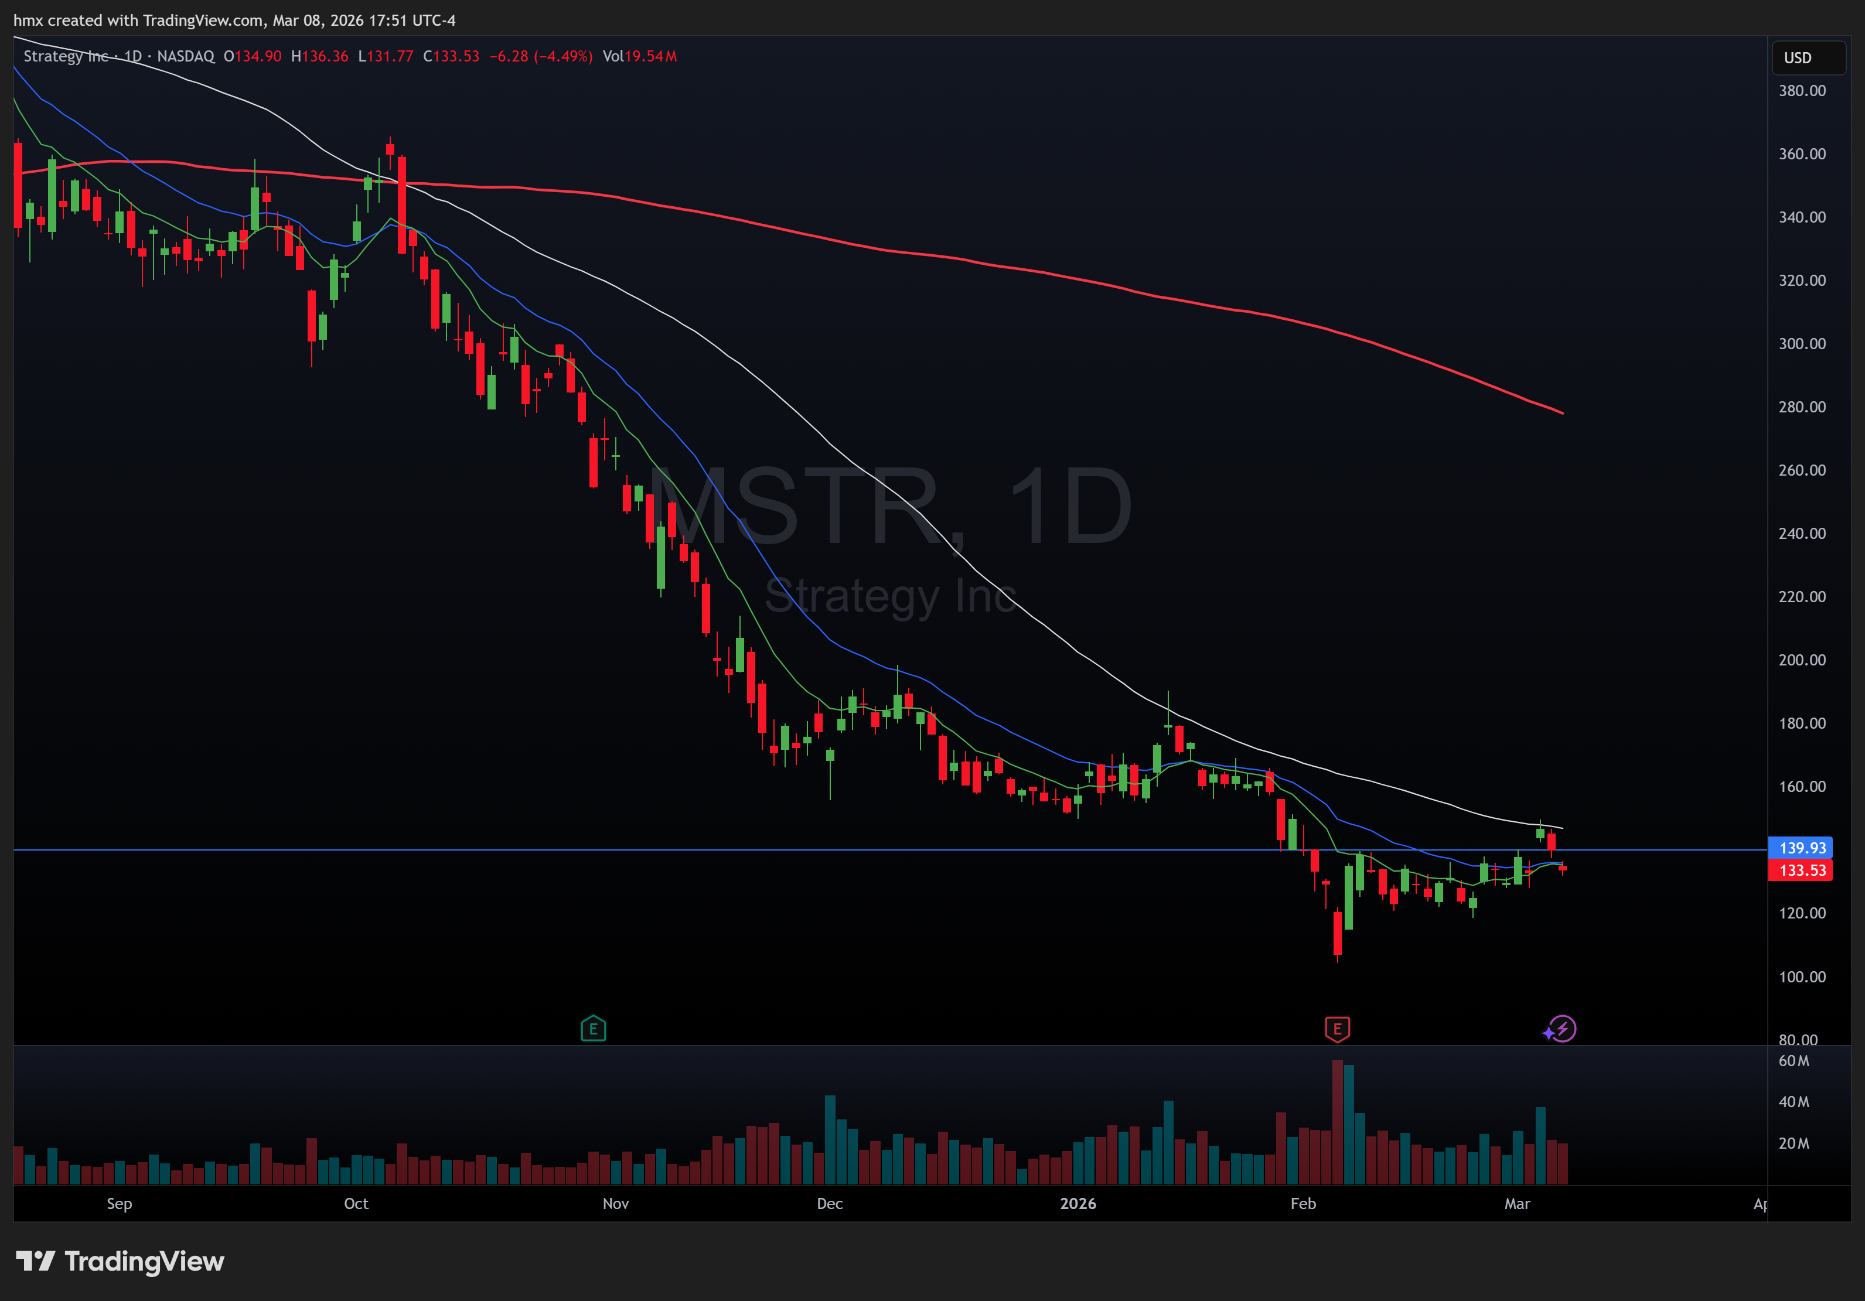Viewport: 1865px width, 1301px height.
Task: Click the tallest red volume bar in February
Action: pos(1337,1121)
